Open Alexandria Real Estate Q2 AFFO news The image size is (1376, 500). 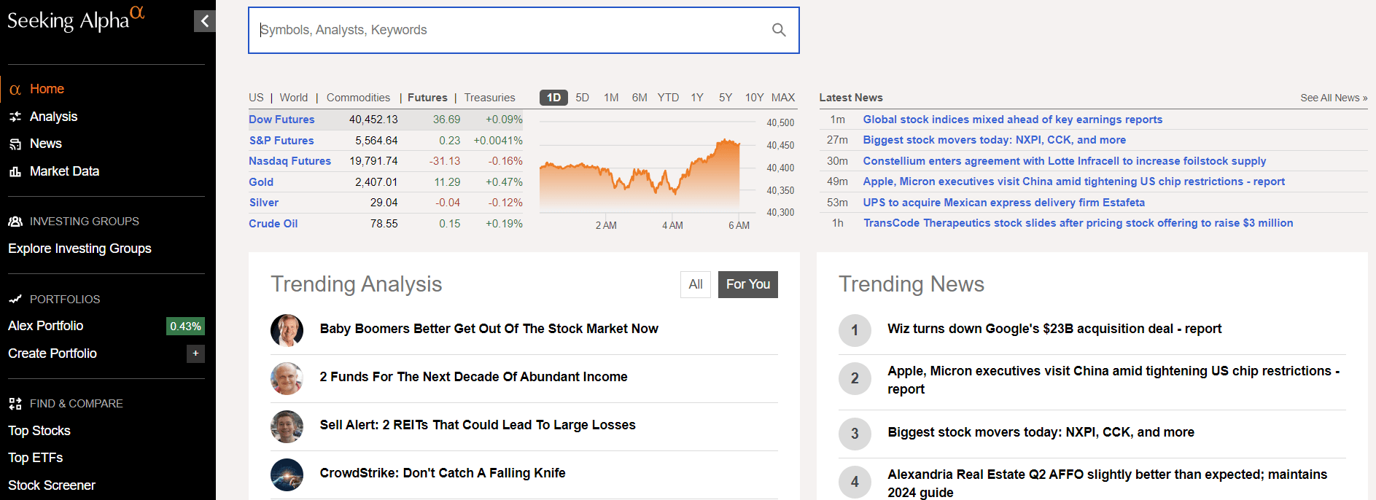point(1107,483)
